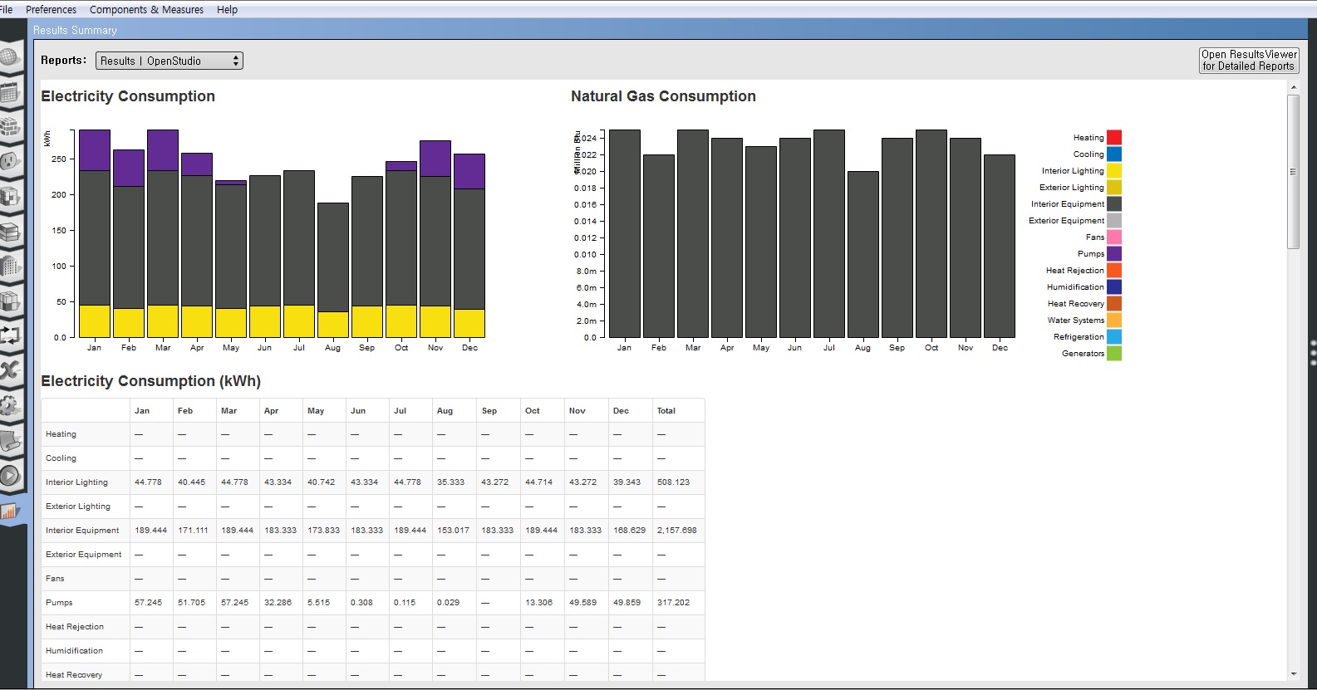Open the Components & Measures menu

point(146,10)
